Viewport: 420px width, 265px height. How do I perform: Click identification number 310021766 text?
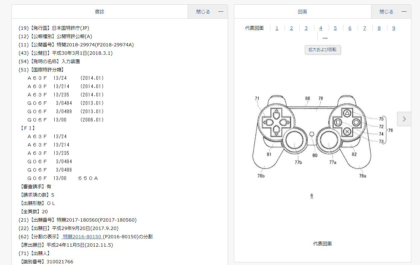click(60, 262)
